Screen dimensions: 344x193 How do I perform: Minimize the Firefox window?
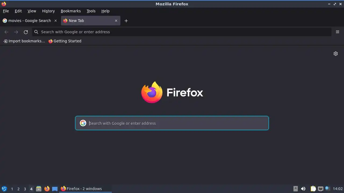coord(329,4)
